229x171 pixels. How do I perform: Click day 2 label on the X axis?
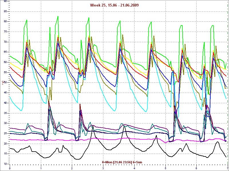coord(72,168)
